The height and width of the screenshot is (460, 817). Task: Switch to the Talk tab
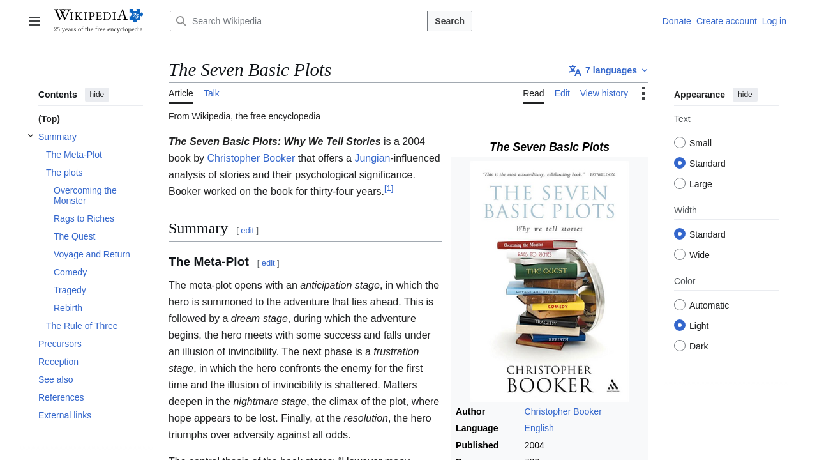211,93
